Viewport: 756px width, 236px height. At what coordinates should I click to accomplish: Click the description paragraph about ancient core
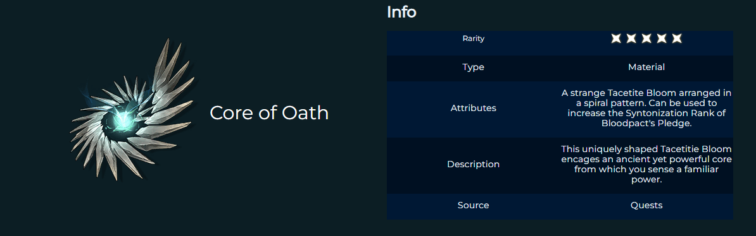(x=646, y=165)
